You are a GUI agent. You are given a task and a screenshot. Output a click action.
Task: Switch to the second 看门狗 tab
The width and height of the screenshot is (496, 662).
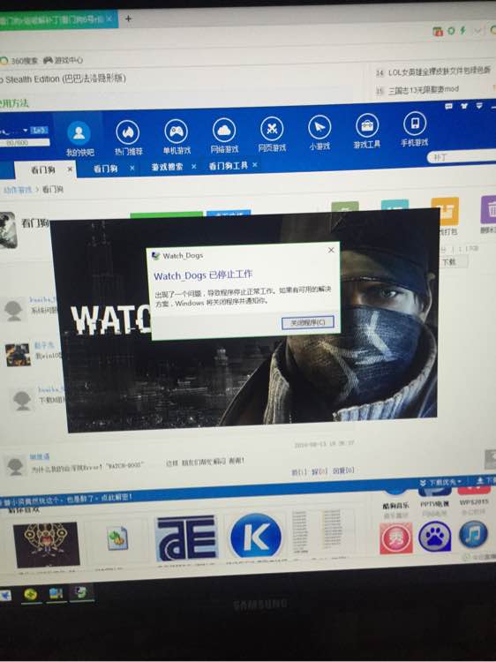105,169
